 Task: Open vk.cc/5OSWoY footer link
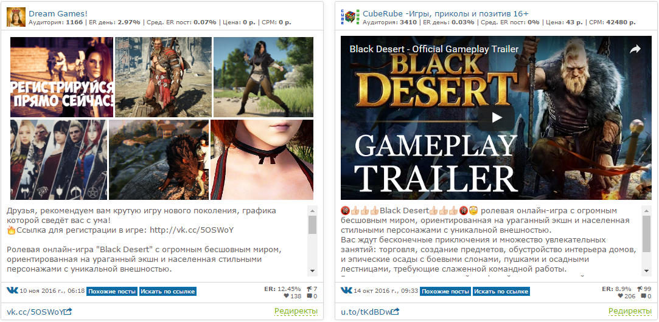click(x=35, y=312)
